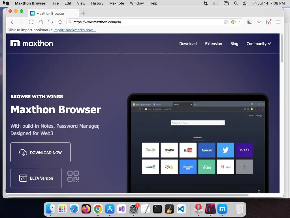
Task: Open the home page via house icon
Action: coord(41,22)
